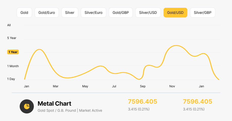
Task: Click the Metal Chart heading
Action: [x=54, y=103]
